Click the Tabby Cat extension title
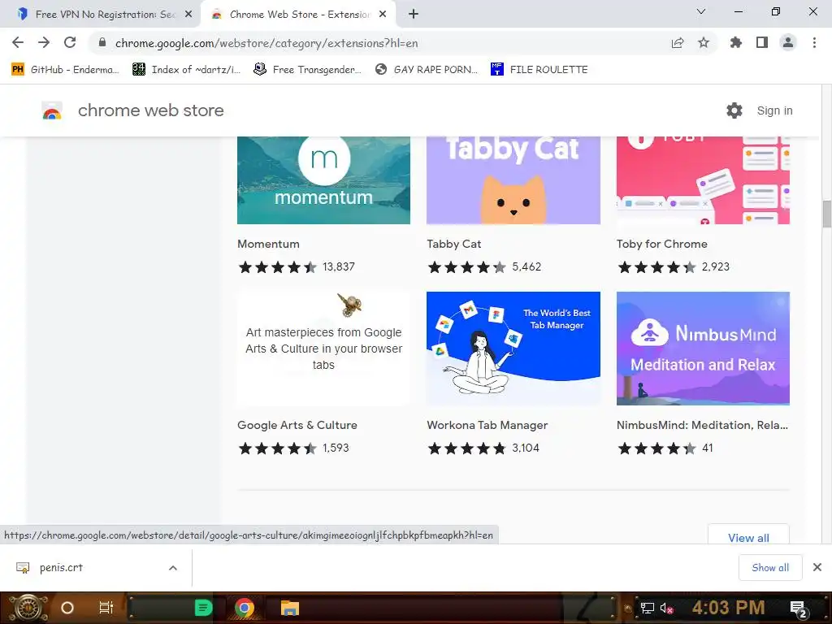Image resolution: width=832 pixels, height=624 pixels. 453,244
